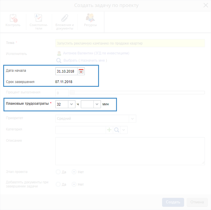The height and width of the screenshot is (210, 211).
Task: Click the search icon in Категория field
Action: coord(117,130)
